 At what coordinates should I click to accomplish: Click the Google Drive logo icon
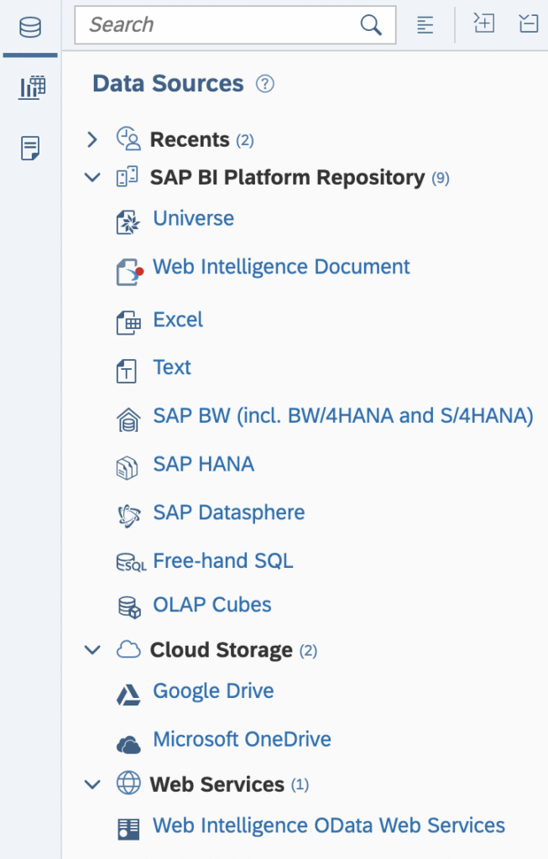pos(128,695)
